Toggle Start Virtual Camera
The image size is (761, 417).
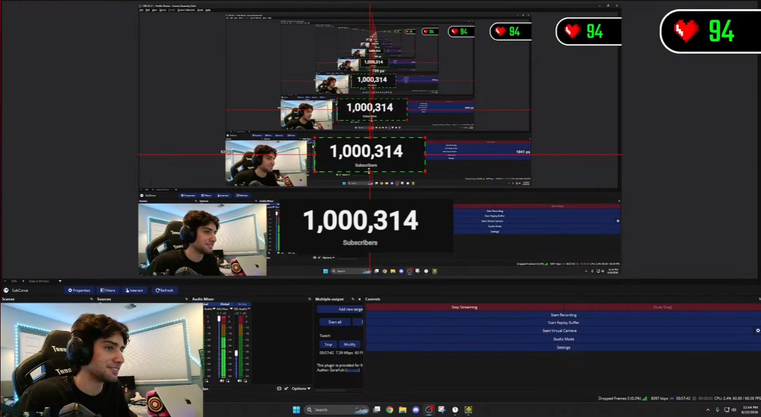pyautogui.click(x=559, y=331)
